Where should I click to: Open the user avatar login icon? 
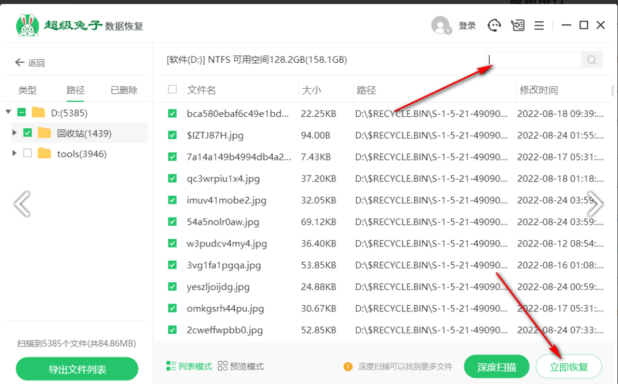click(x=441, y=25)
